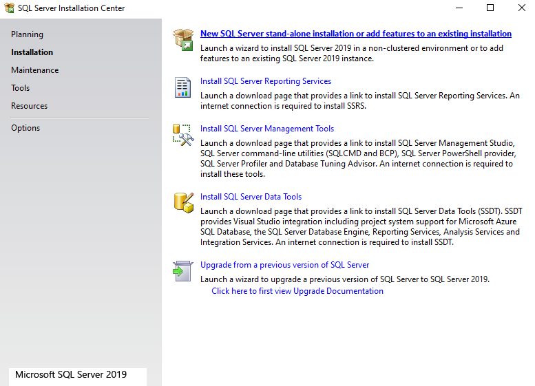Click the text 'install these tools.'

pos(232,174)
